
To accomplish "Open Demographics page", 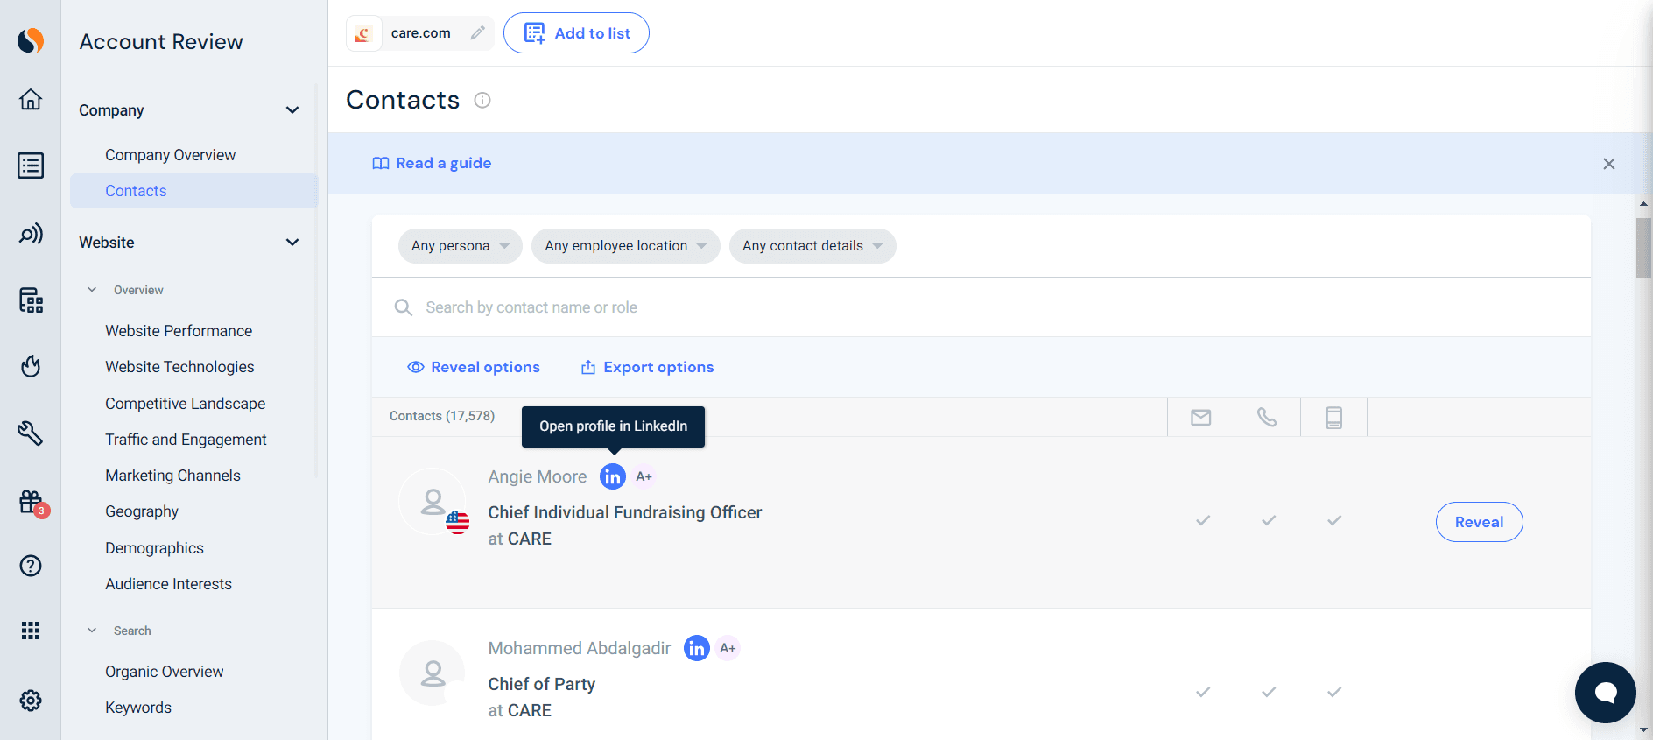I will 154,548.
